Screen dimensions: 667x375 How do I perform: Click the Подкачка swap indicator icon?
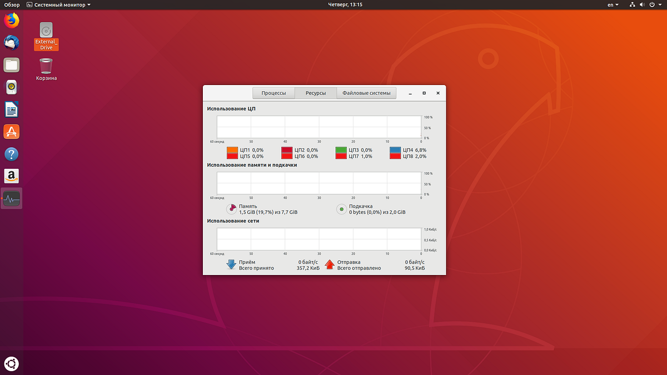coord(342,208)
